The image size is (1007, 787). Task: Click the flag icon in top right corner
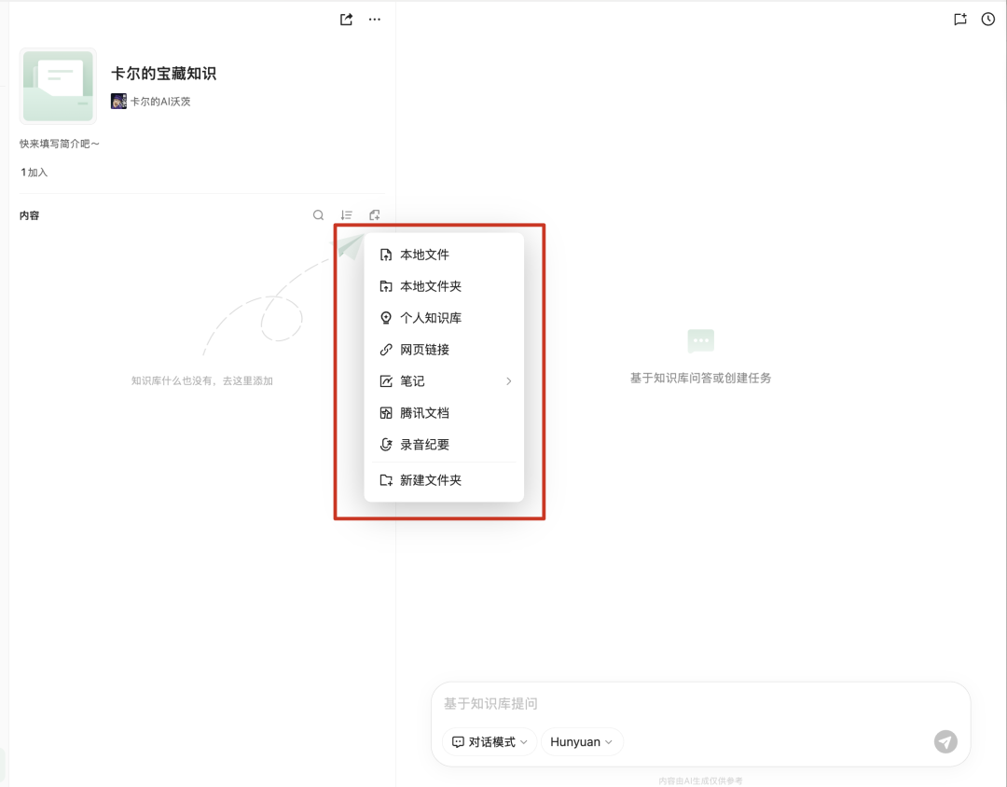960,19
